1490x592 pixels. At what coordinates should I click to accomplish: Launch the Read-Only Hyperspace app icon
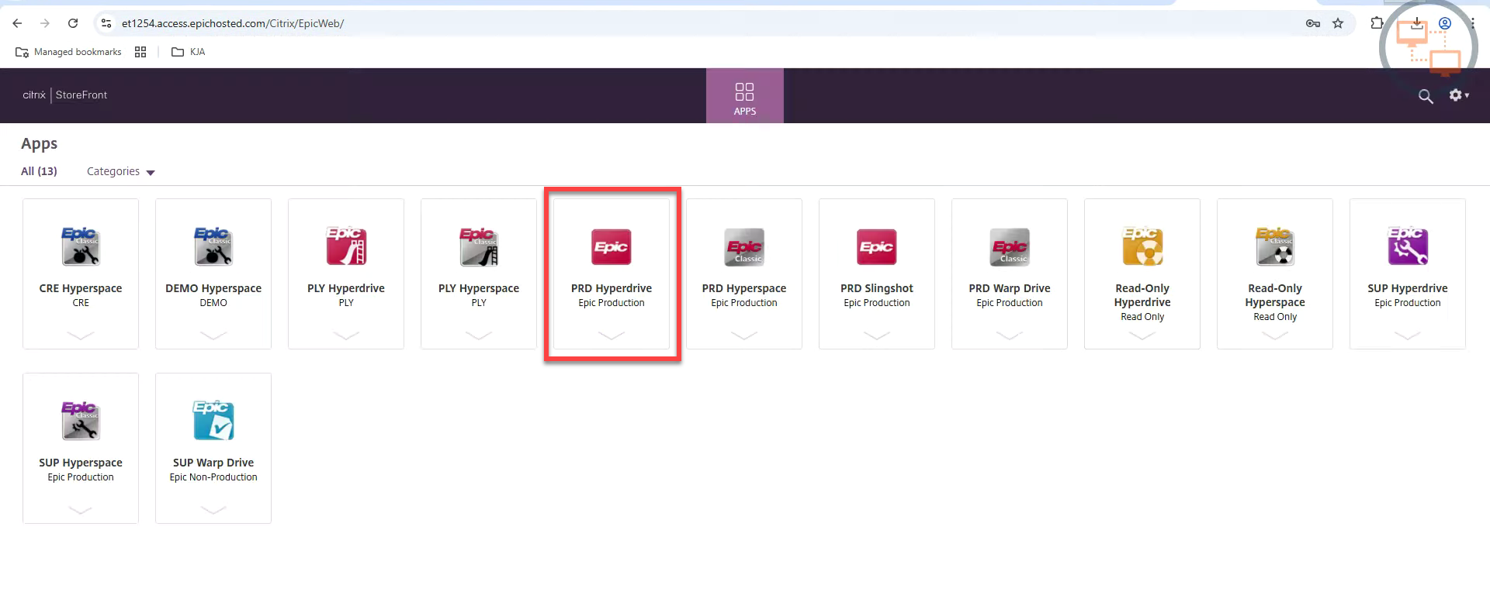(x=1275, y=246)
